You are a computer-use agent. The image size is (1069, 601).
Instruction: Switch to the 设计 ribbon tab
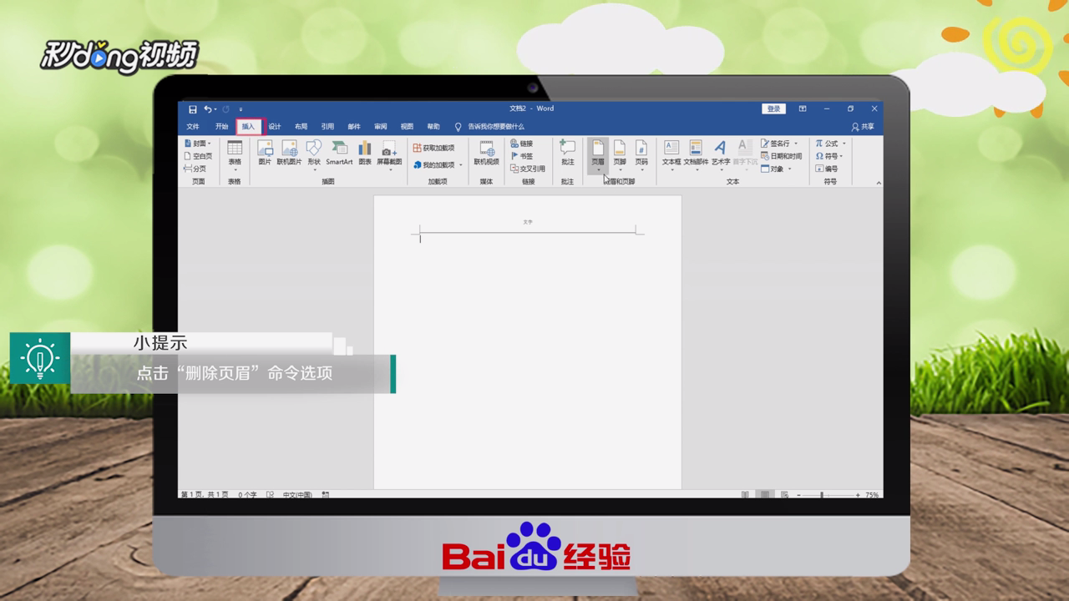[276, 125]
